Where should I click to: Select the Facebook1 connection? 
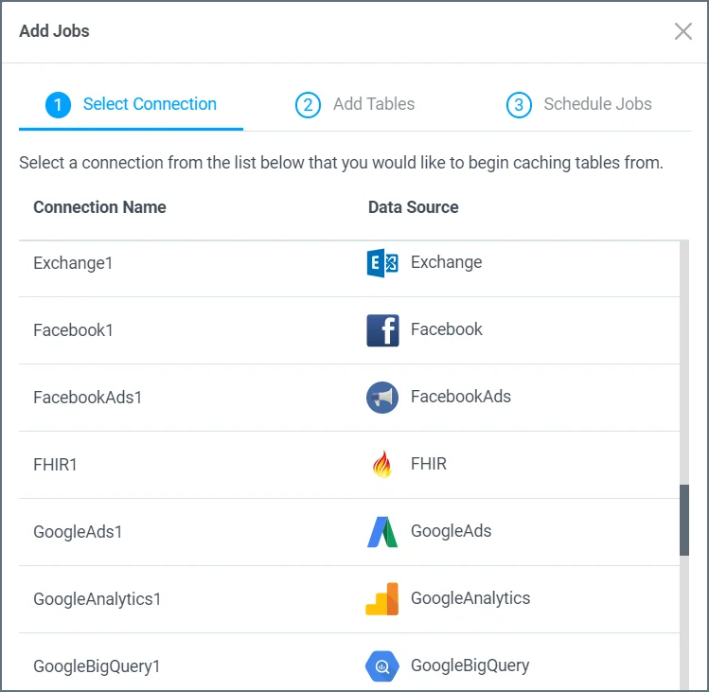349,330
